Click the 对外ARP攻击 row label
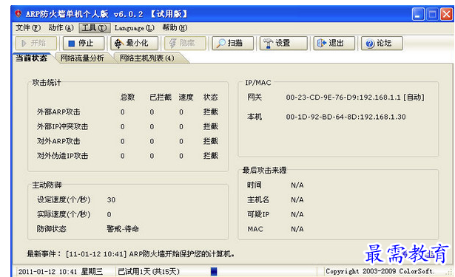Viewport: 455px width, 277px height. tap(58, 141)
